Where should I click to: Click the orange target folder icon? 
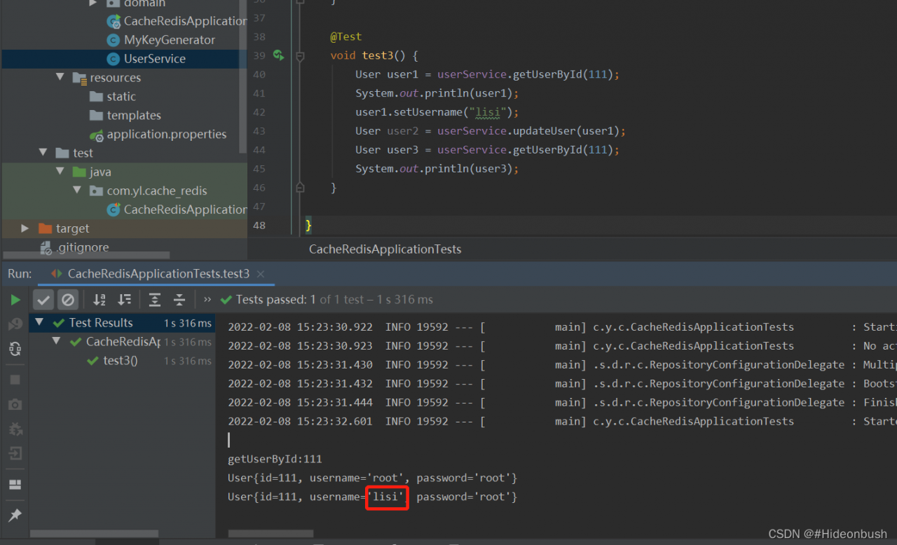[46, 228]
